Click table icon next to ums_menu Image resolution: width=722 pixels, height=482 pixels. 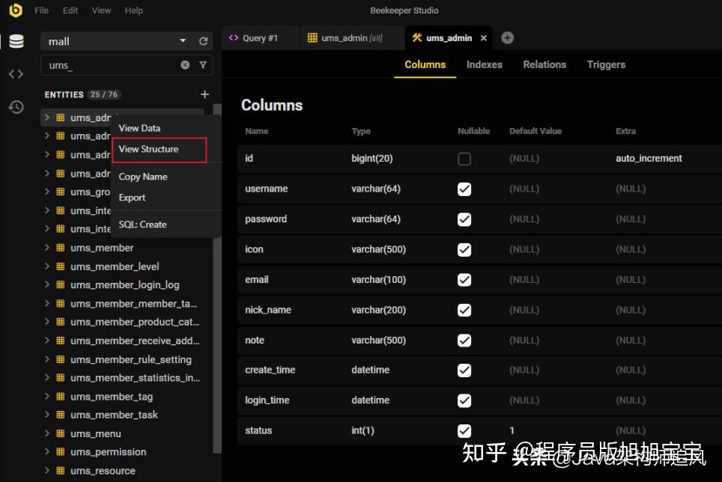tap(61, 433)
